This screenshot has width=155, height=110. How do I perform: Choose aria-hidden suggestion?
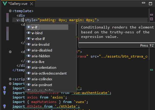click(47, 56)
